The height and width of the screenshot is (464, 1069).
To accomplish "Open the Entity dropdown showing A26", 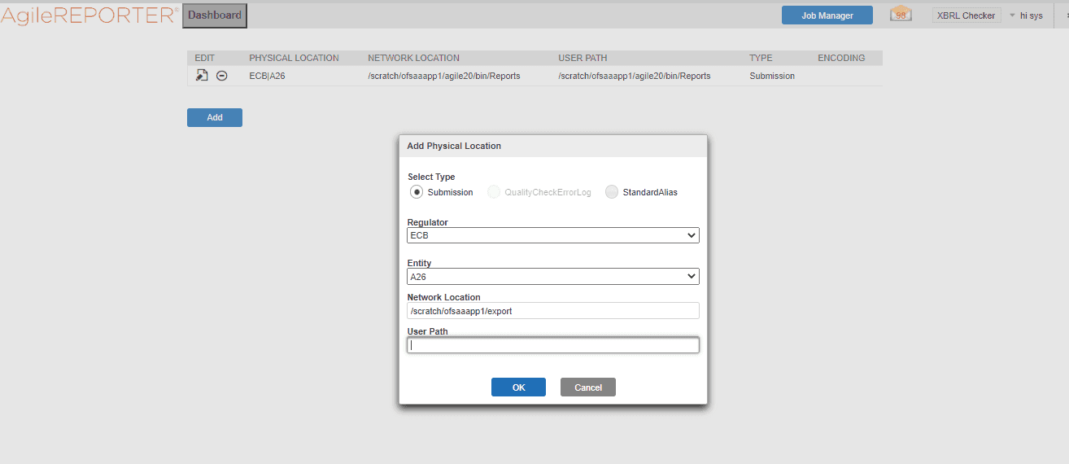I will 553,277.
